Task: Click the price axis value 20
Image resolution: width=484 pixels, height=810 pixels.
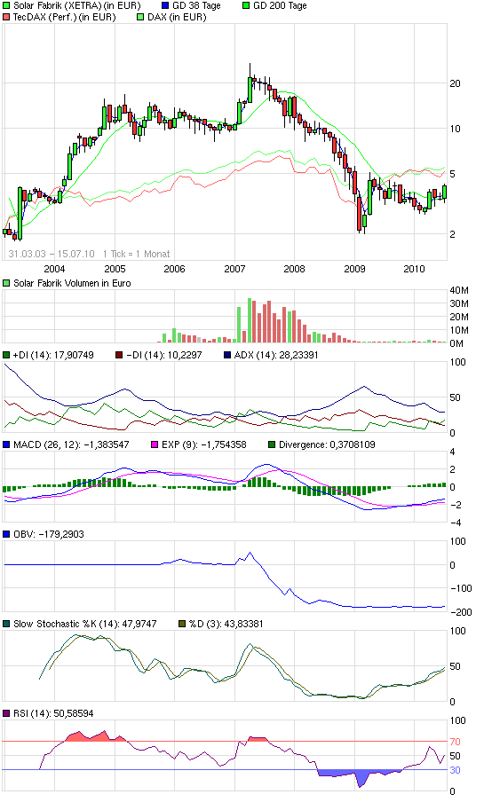Action: tap(455, 83)
